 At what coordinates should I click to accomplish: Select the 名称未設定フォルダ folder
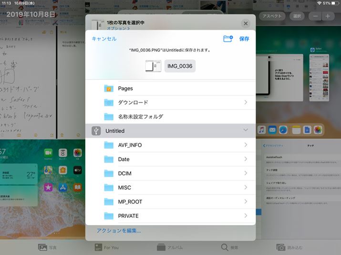pos(140,117)
